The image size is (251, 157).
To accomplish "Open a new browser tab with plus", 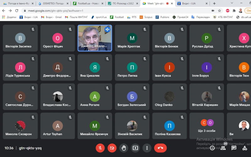I will (x=214, y=3).
